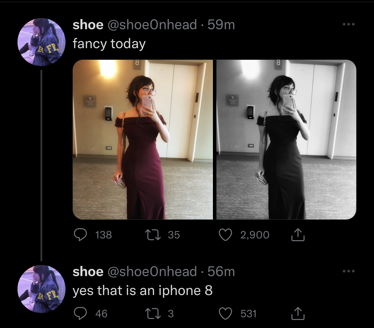Image resolution: width=374 pixels, height=328 pixels.
Task: Like the tweet with 531 likes
Action: pyautogui.click(x=225, y=314)
